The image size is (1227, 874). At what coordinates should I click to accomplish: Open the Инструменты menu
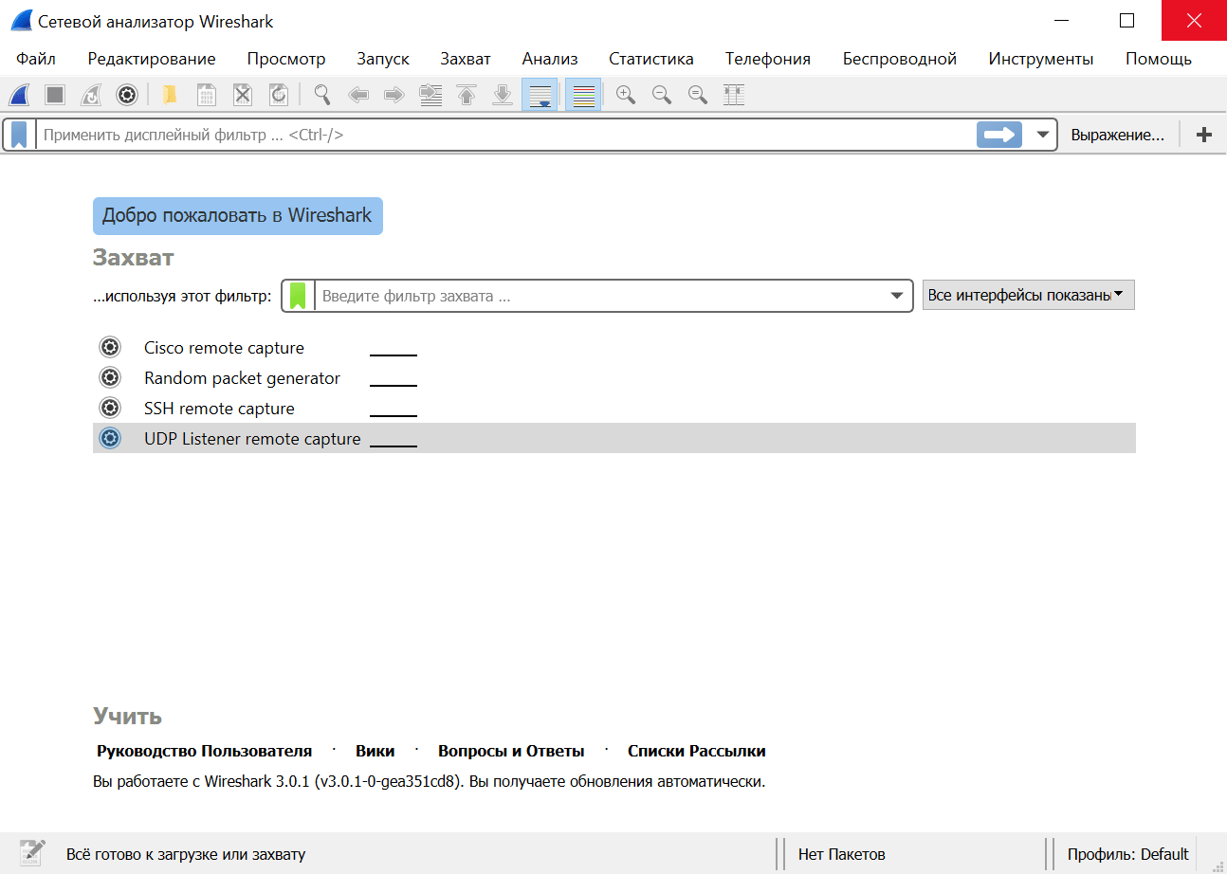tap(1041, 59)
